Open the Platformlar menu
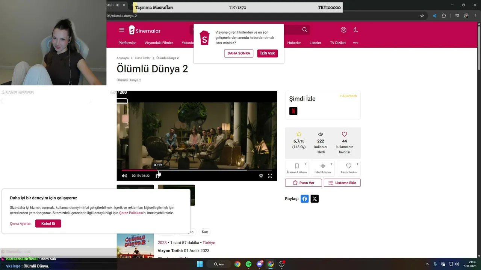The height and width of the screenshot is (270, 481). (127, 43)
